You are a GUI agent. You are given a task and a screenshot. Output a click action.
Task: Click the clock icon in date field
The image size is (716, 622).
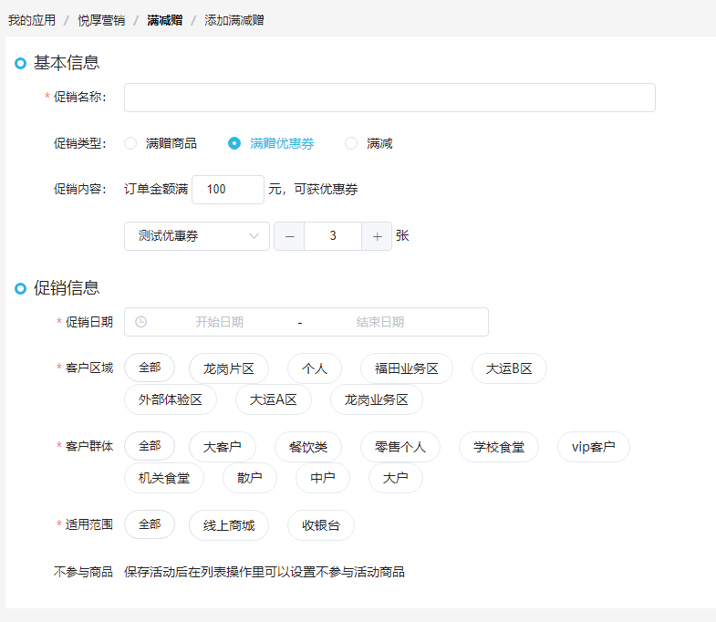[141, 322]
